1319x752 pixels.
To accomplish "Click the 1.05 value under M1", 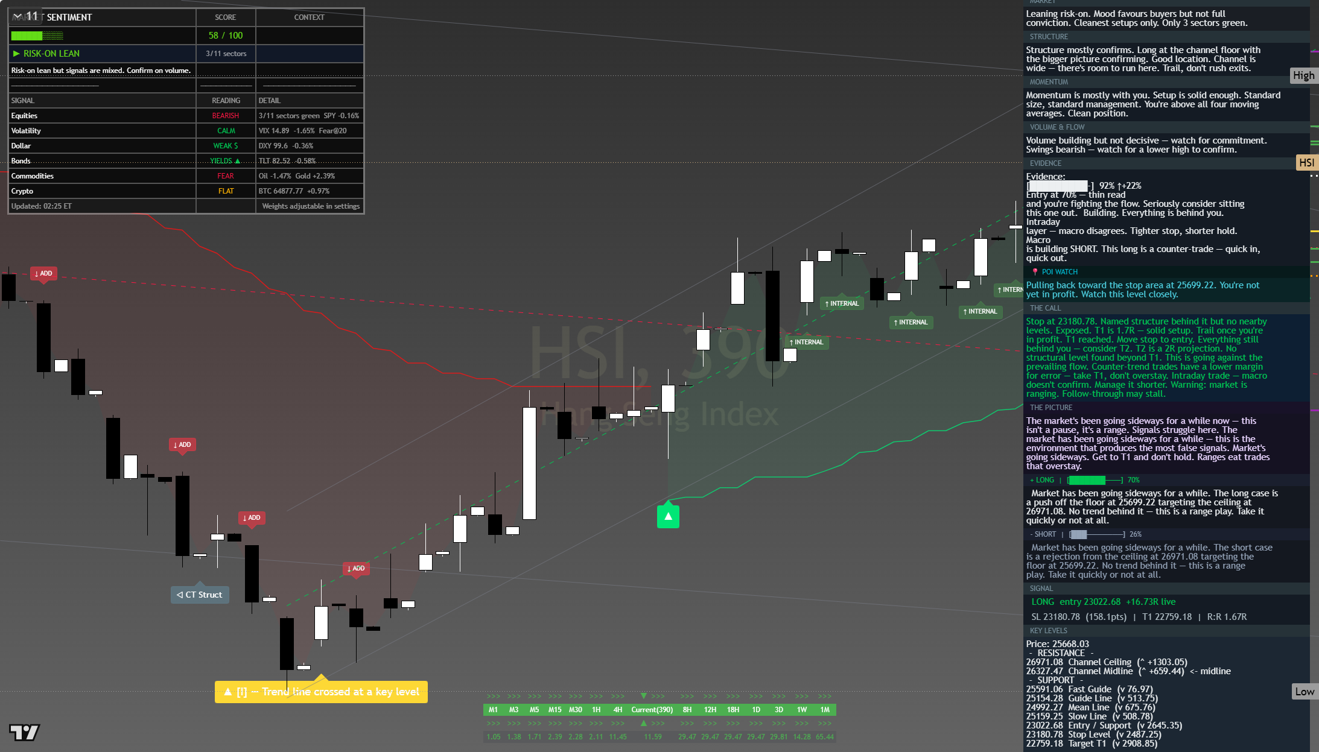I will click(x=493, y=737).
